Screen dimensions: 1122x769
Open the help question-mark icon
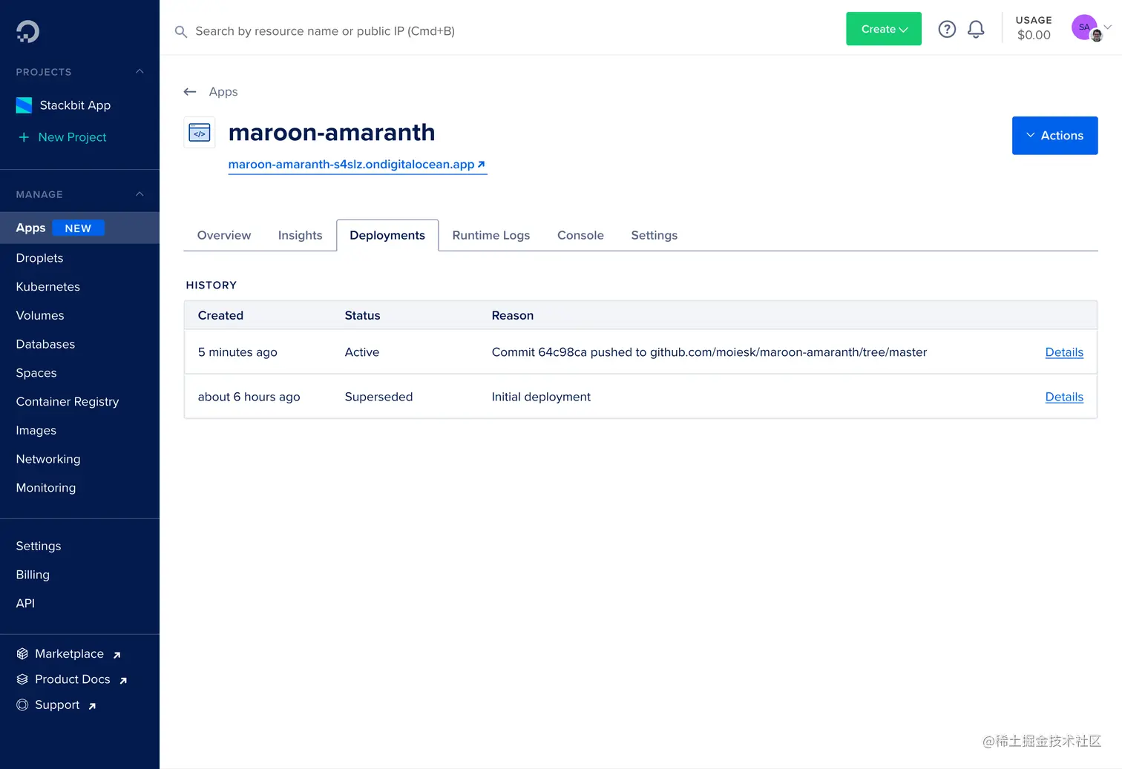coord(947,28)
